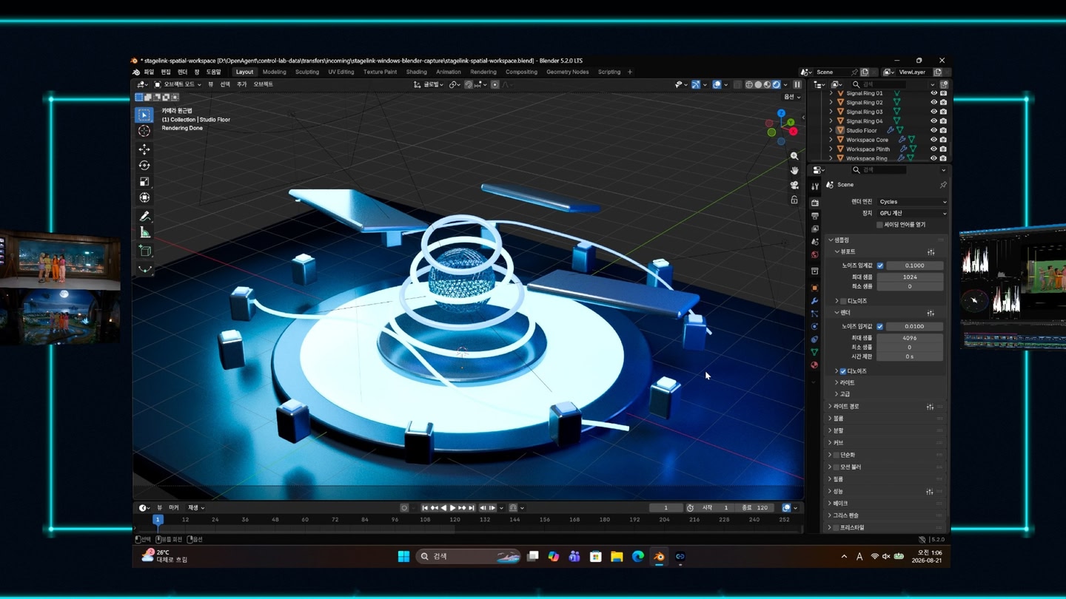Switch to the Shading workspace tab

click(416, 72)
